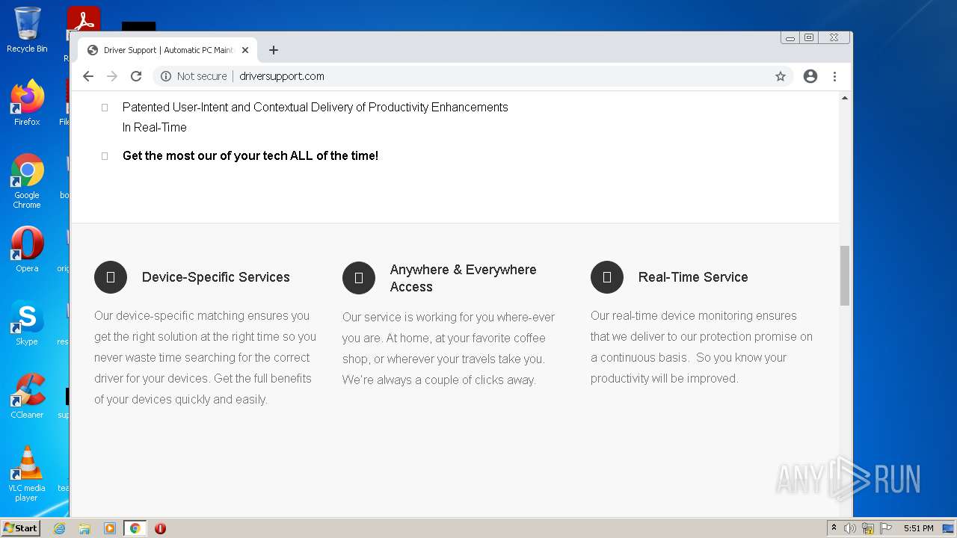
Task: Click paragraph starting 'Our service is working'
Action: click(x=449, y=348)
